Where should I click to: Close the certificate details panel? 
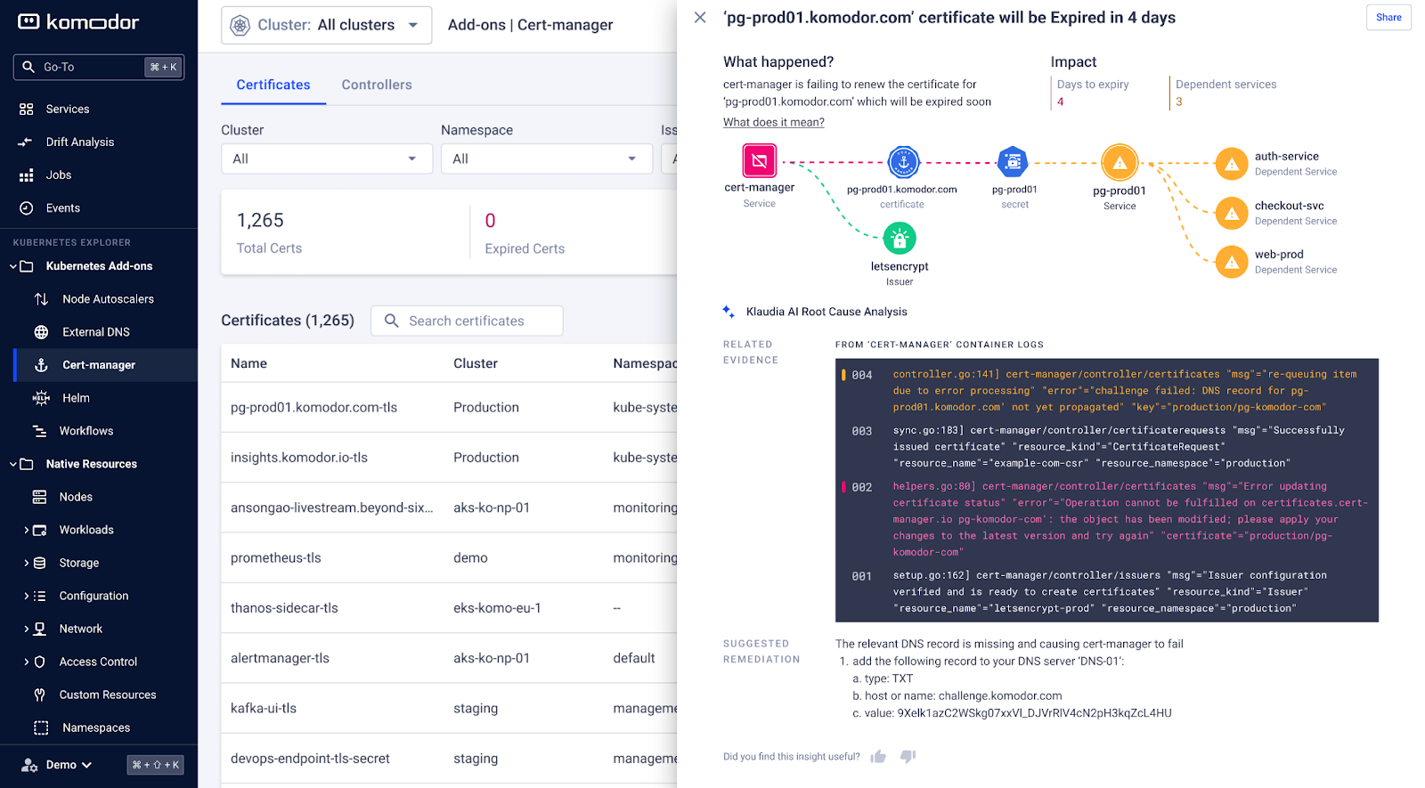tap(700, 18)
